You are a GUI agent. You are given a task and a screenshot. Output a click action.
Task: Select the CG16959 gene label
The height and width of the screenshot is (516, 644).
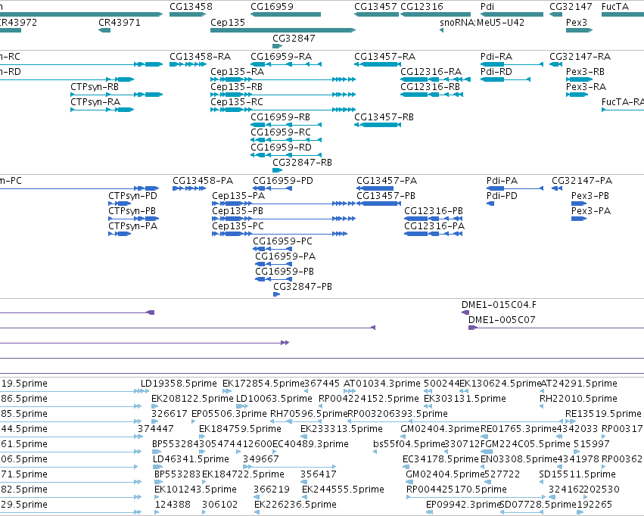(x=272, y=7)
